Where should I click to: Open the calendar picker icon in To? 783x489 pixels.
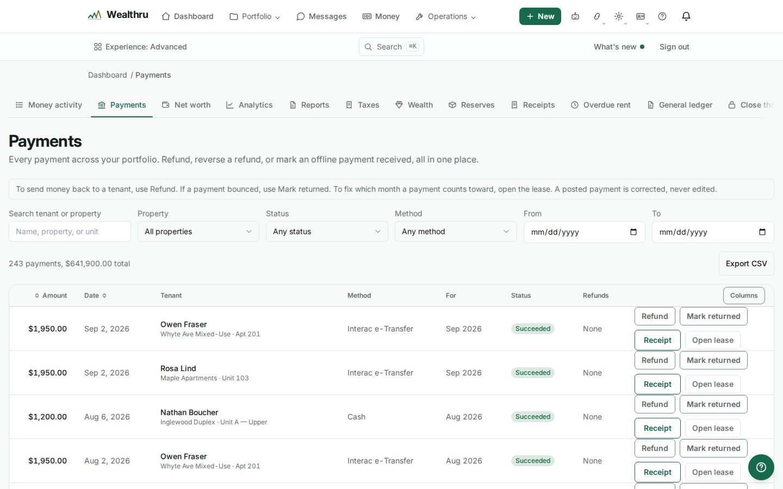[x=762, y=232]
